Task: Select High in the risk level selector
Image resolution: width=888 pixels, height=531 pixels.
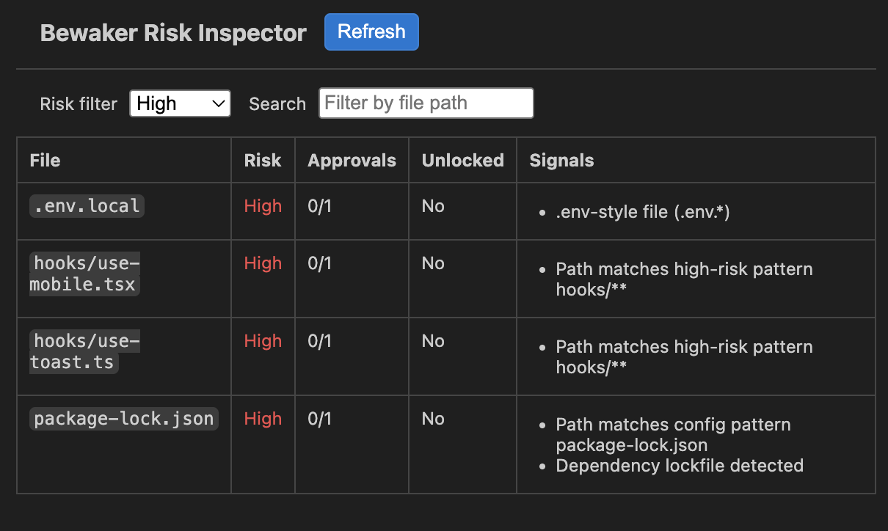Action: [180, 103]
